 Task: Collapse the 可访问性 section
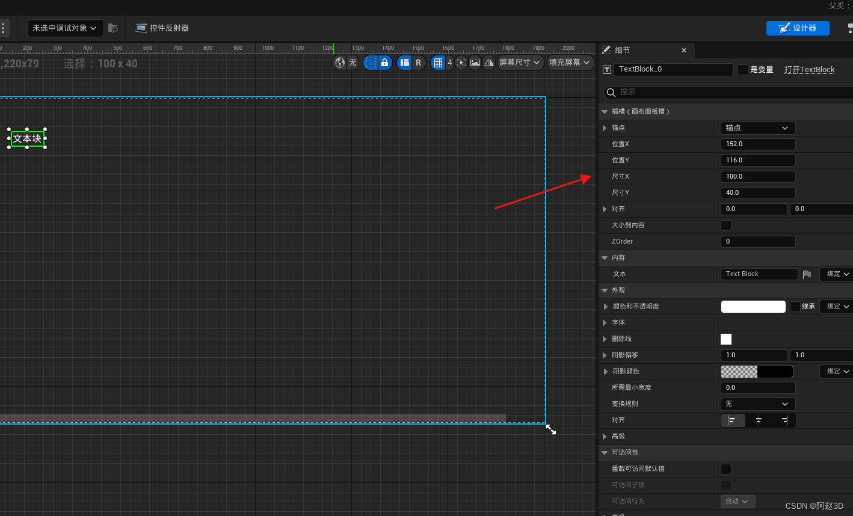pyautogui.click(x=605, y=453)
